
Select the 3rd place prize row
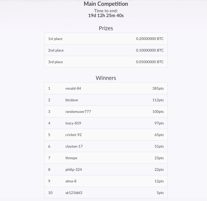click(x=106, y=62)
